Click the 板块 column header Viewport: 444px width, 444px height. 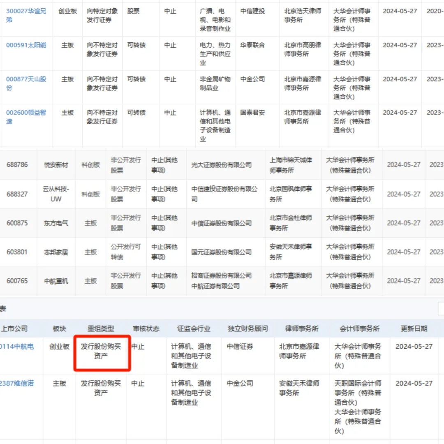[x=60, y=328]
